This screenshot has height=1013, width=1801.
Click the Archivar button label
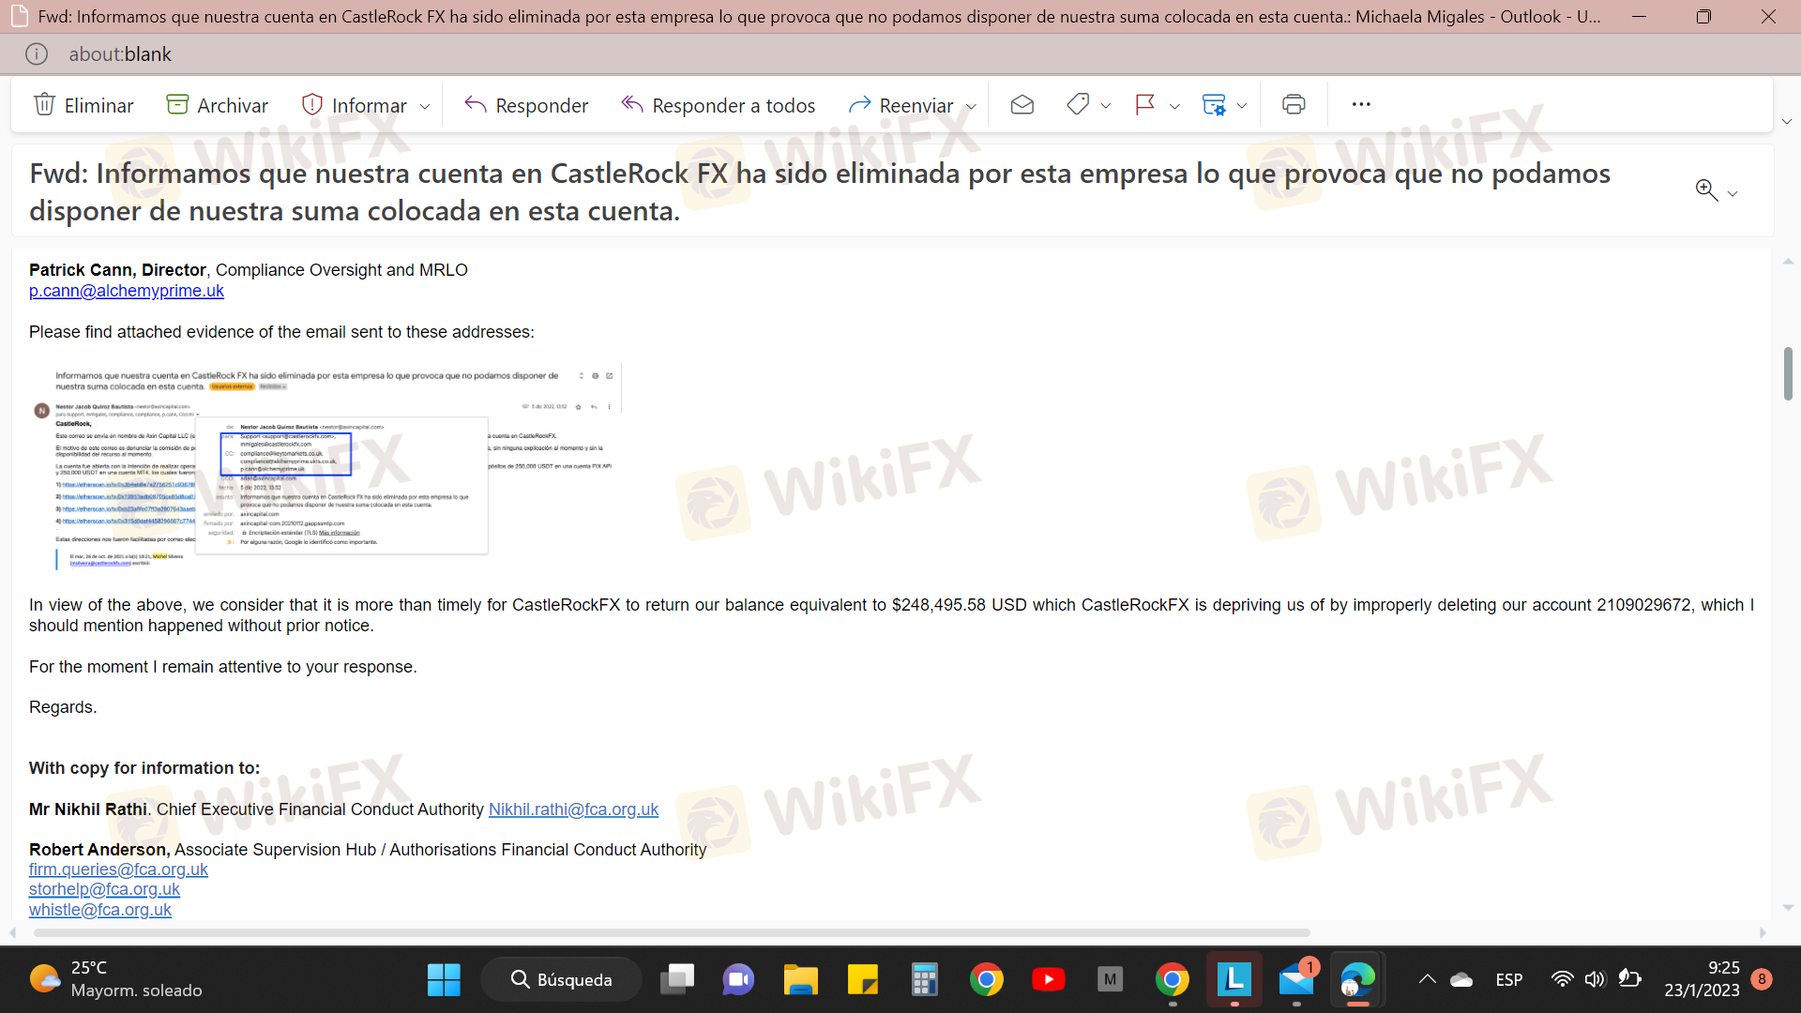(233, 106)
